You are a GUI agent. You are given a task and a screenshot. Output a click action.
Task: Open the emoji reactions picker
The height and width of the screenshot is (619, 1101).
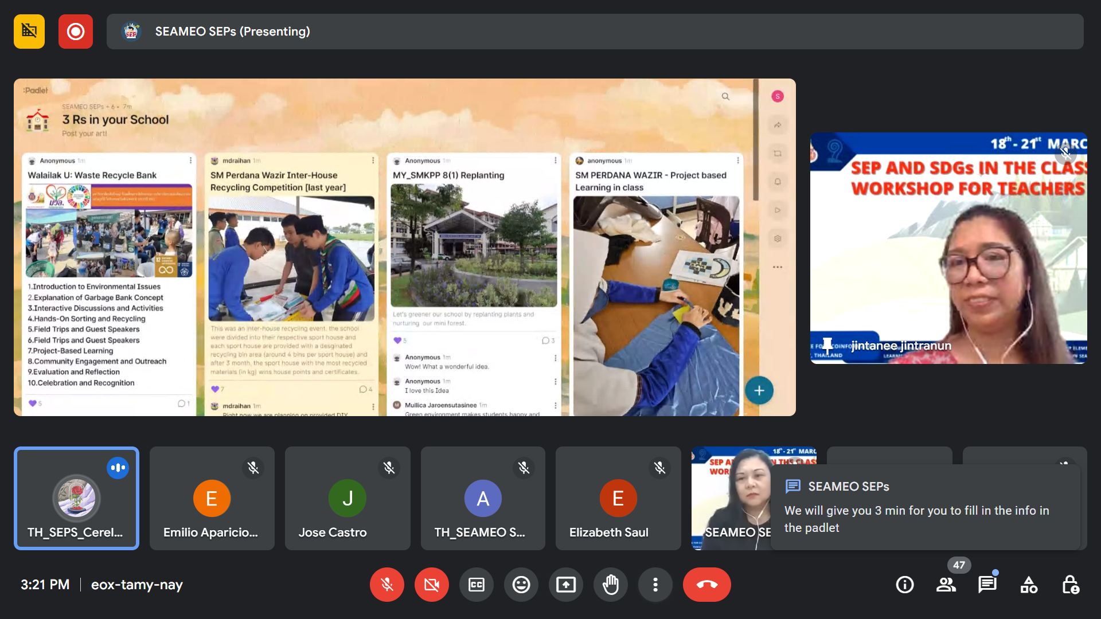click(521, 585)
